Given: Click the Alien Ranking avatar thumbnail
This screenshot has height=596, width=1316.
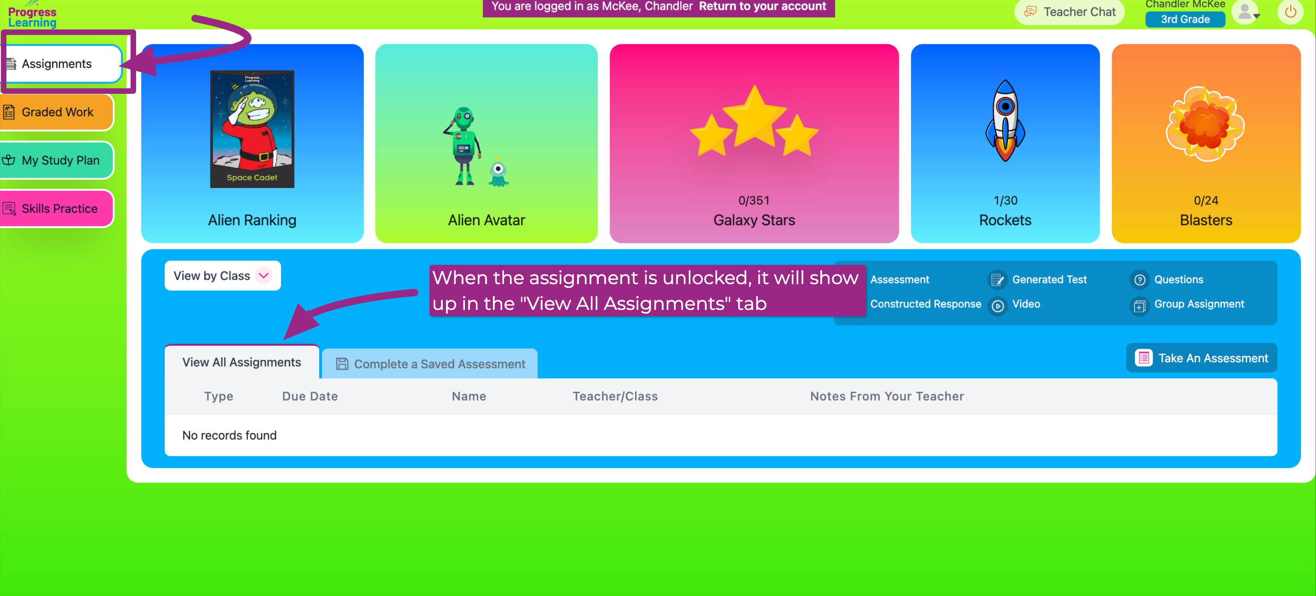Looking at the screenshot, I should point(253,127).
